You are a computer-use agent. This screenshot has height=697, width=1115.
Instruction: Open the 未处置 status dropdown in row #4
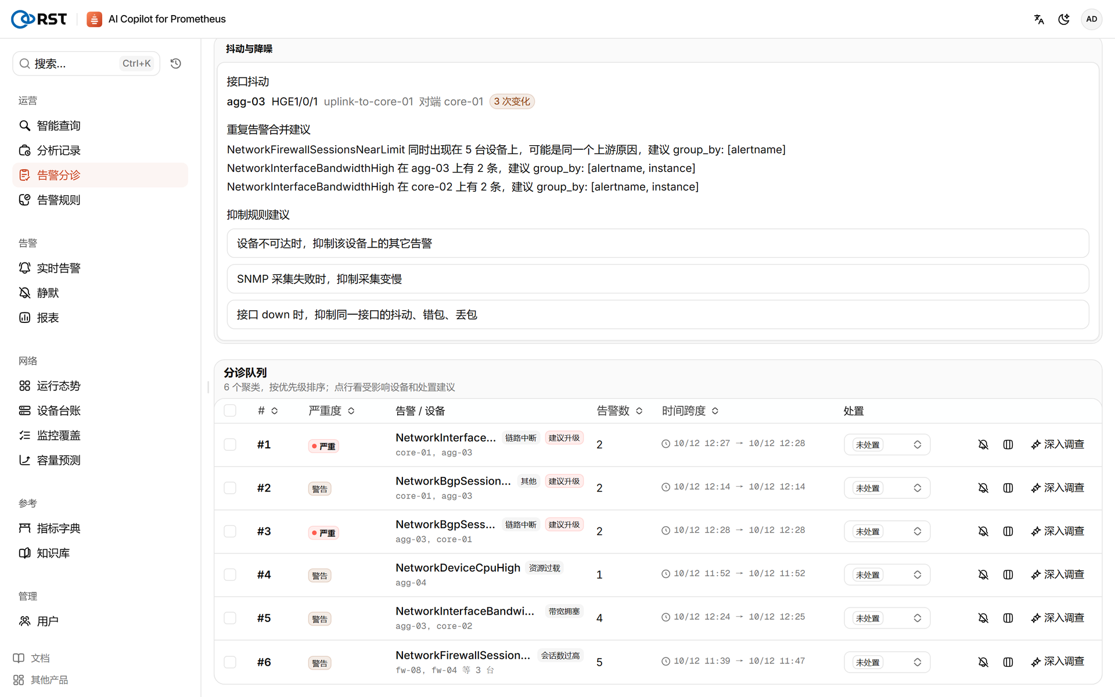tap(887, 574)
